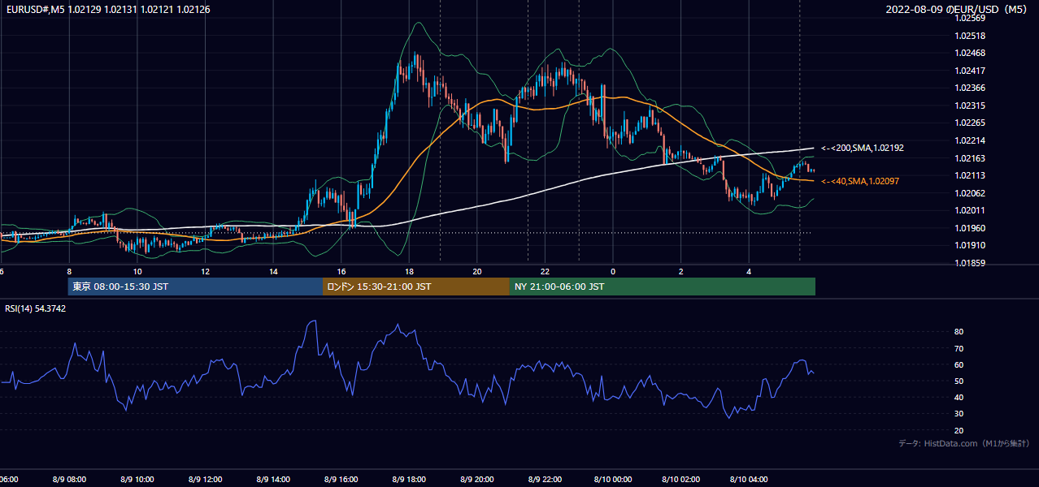Screen dimensions: 1039x487
Task: Click price axis value 1.02417
Action: [x=971, y=71]
